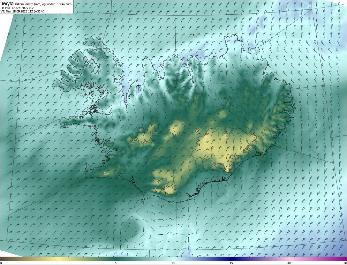Click the colorbar tick label 50
The height and width of the screenshot is (265, 347).
pyautogui.click(x=345, y=263)
